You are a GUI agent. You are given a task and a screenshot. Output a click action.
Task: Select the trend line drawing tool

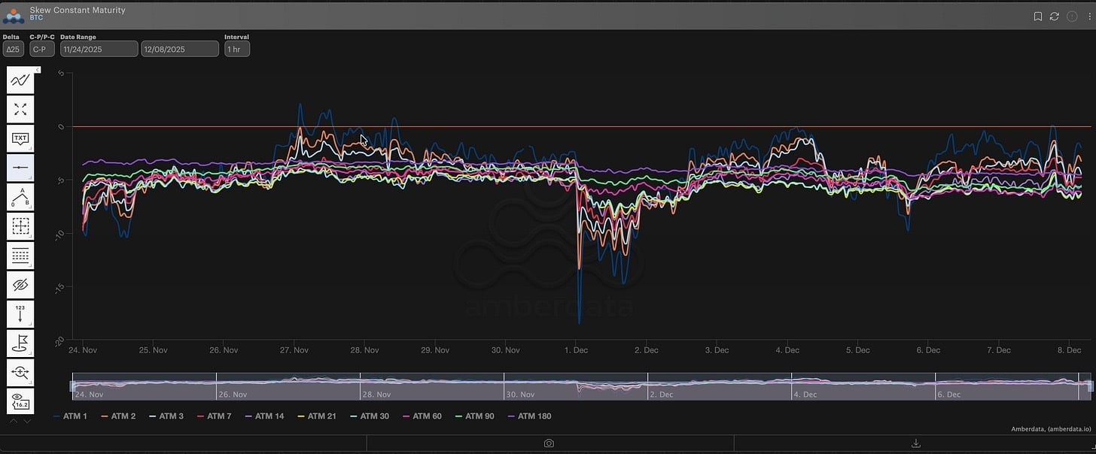(x=20, y=79)
